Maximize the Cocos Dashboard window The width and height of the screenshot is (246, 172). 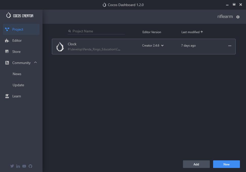pyautogui.click(x=234, y=4)
